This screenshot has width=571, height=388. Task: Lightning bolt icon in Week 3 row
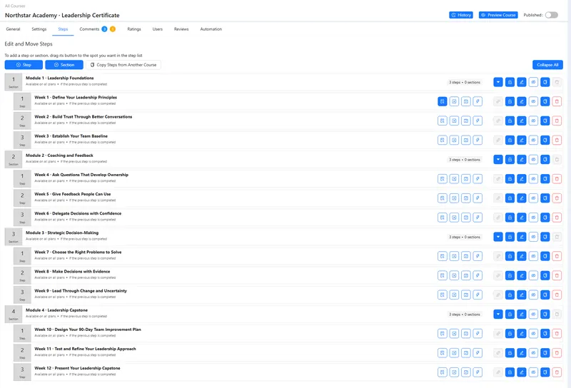tap(477, 140)
